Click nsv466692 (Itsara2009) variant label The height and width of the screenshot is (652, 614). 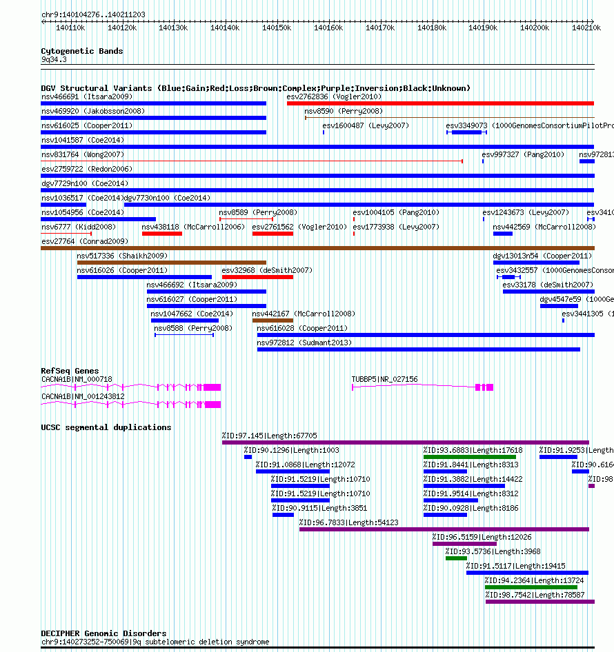tap(192, 285)
